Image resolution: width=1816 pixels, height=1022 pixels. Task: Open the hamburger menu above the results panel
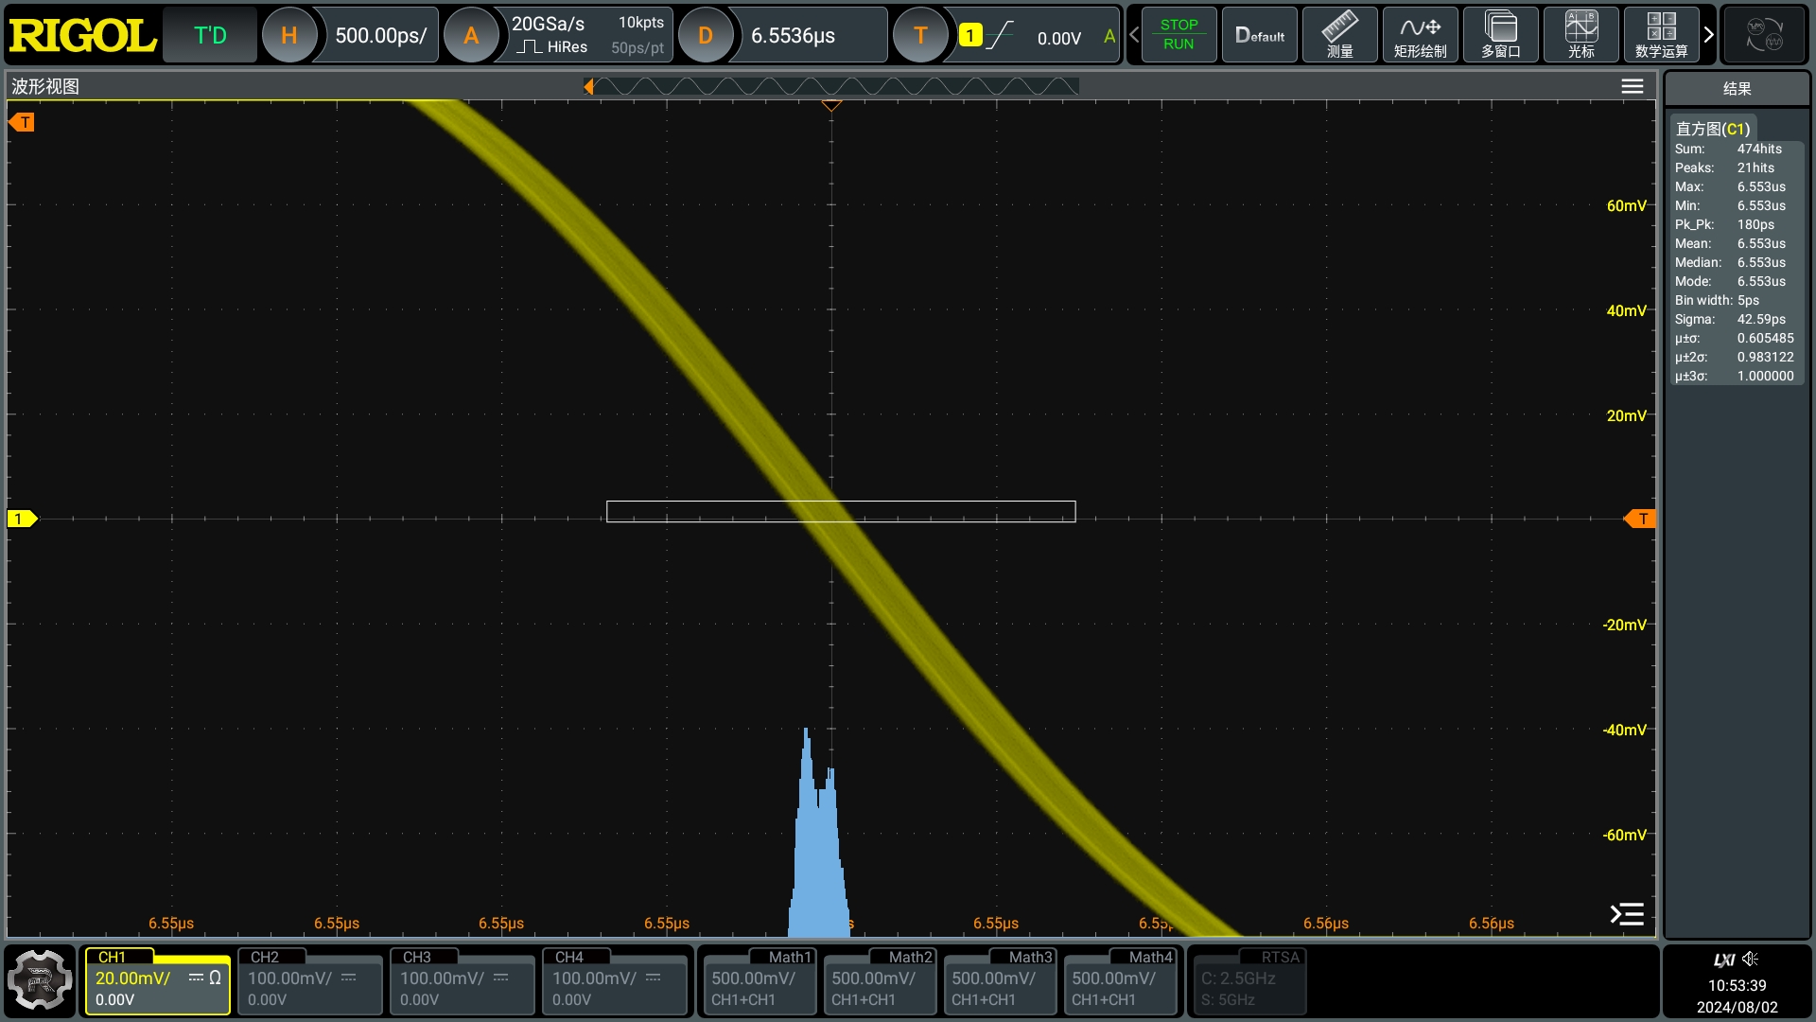(x=1632, y=85)
